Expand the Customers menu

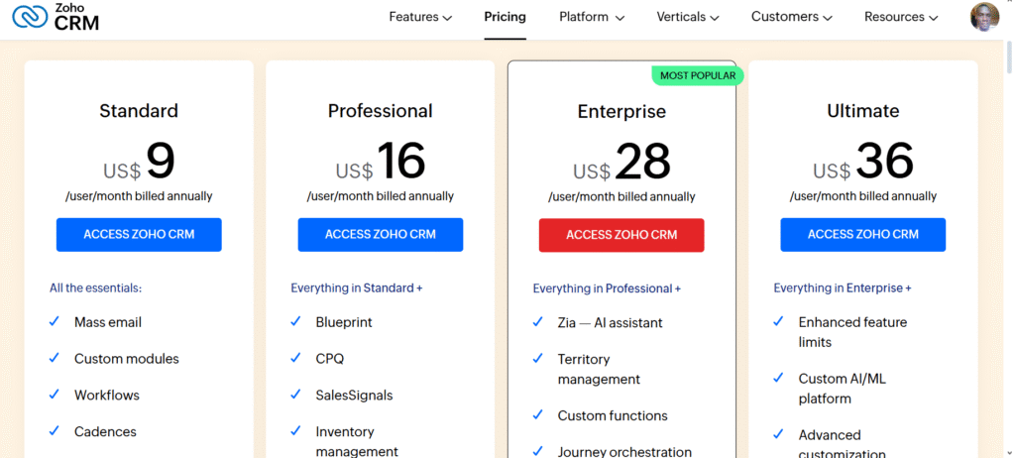coord(791,17)
